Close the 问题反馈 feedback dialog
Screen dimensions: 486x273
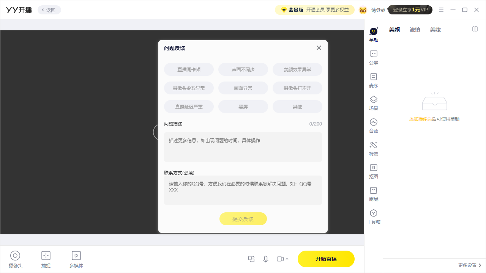319,48
